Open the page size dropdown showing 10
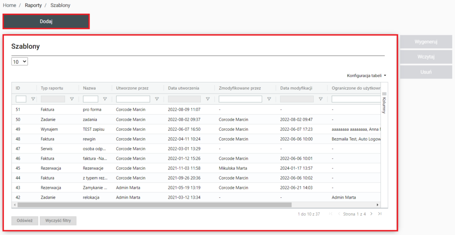 click(x=20, y=62)
